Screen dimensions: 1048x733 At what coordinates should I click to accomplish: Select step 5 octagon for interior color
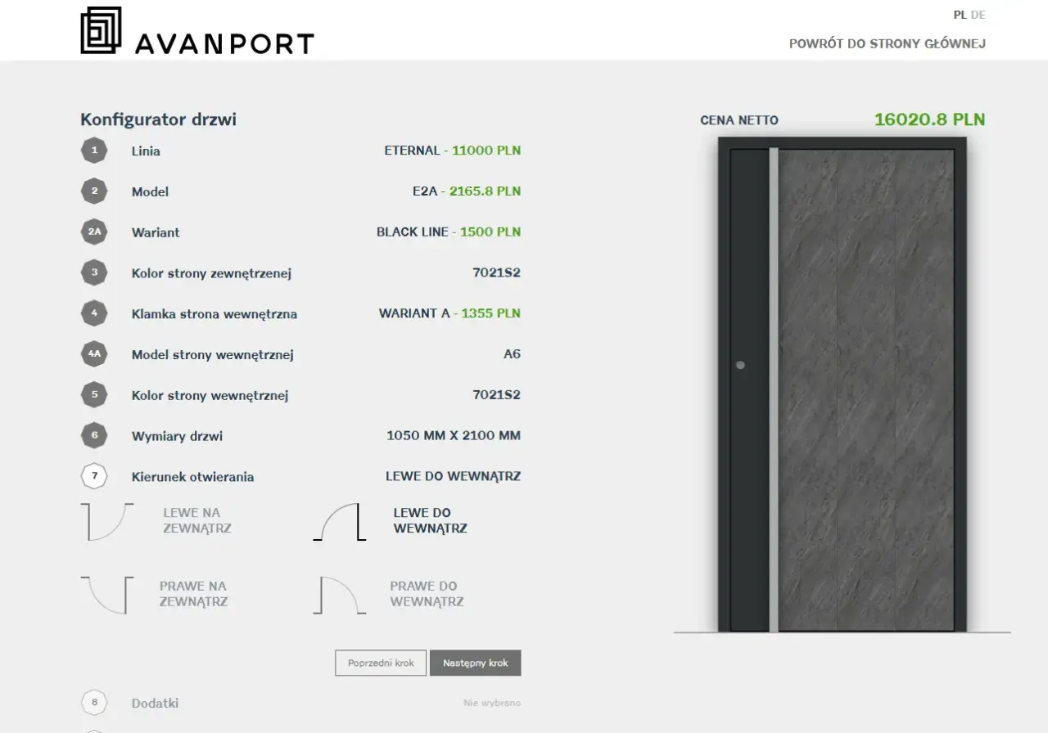(x=94, y=395)
